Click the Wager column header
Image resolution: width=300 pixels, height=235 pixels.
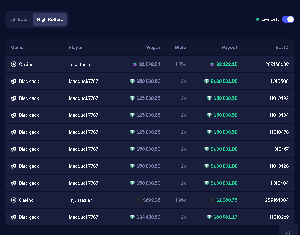153,48
